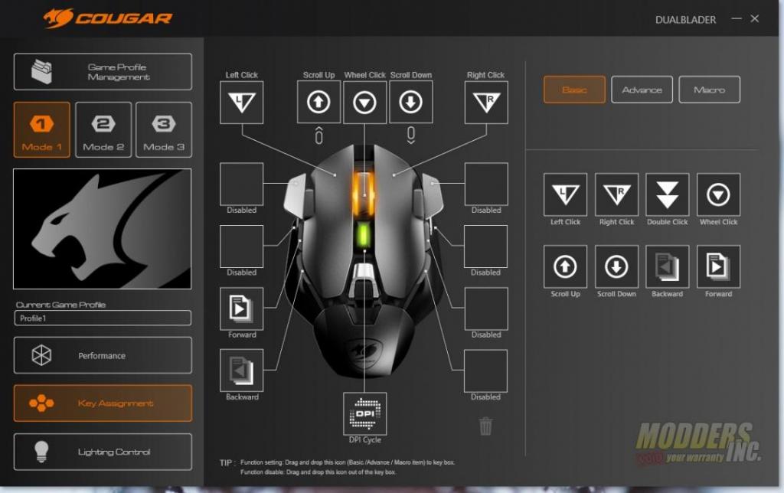Minimize the Cougar software window
Screen dimensions: 784x493
tap(736, 18)
